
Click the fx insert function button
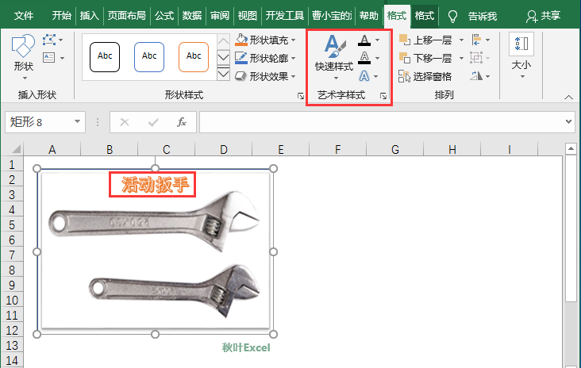pyautogui.click(x=181, y=122)
